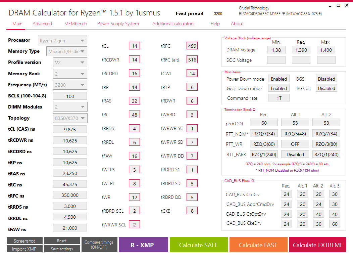The height and width of the screenshot is (259, 353).
Task: Click the Calculate SAFE button
Action: click(x=199, y=245)
